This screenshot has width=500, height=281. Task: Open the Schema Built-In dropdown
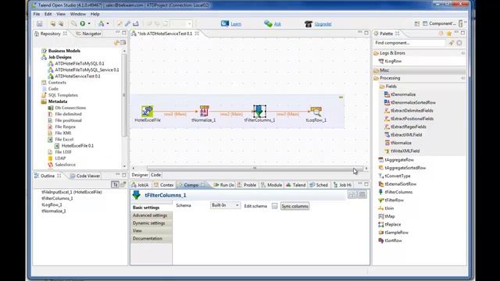click(x=225, y=205)
